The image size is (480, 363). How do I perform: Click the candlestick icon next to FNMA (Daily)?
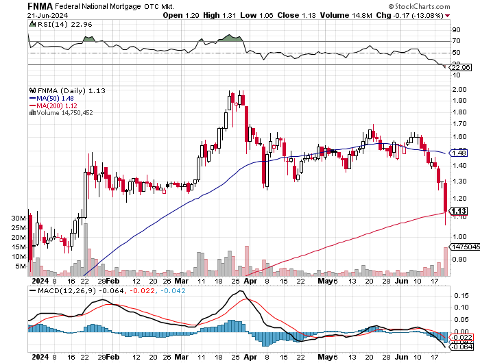pos(32,90)
